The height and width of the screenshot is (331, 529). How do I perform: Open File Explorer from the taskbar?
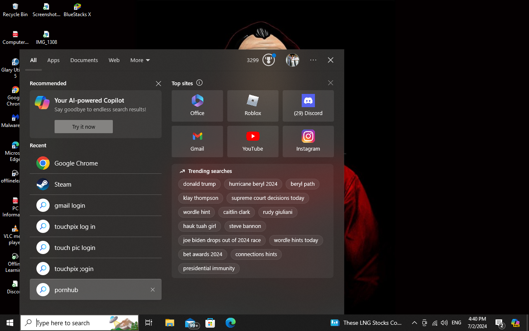click(169, 323)
